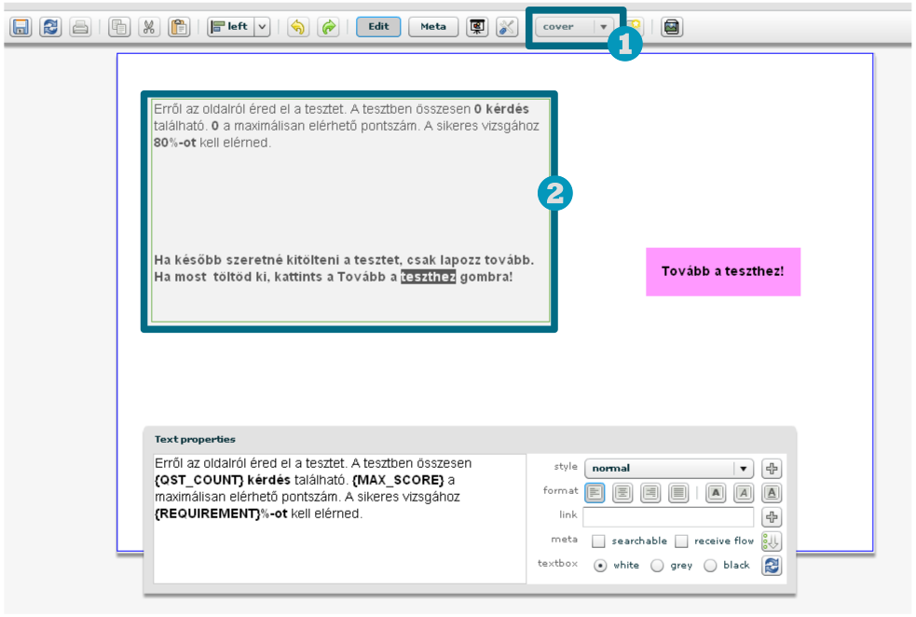Image resolution: width=916 pixels, height=617 pixels.
Task: Click the Print icon in toolbar
Action: pyautogui.click(x=80, y=27)
